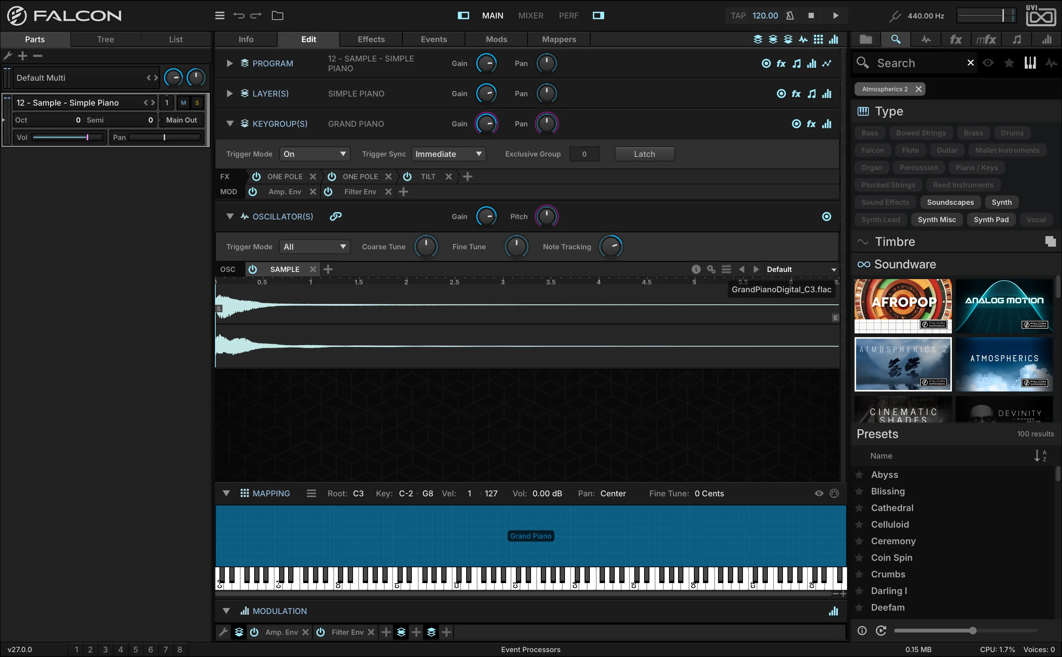Switch to MIXER view
The image size is (1062, 657).
tap(531, 15)
